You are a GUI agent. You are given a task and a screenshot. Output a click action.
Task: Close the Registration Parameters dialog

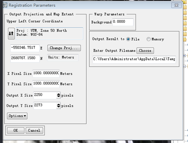[176, 5]
